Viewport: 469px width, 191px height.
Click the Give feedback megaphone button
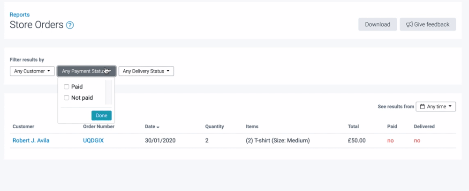427,24
